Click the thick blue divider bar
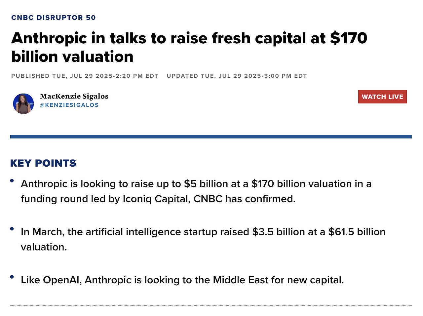This screenshot has height=316, width=423. point(211,137)
